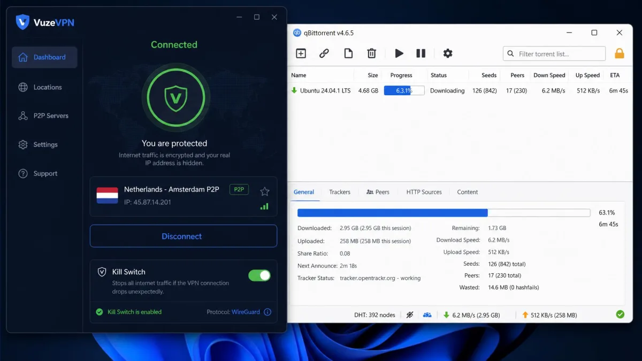
Task: Click the new document icon in qBittorrent
Action: tap(348, 53)
